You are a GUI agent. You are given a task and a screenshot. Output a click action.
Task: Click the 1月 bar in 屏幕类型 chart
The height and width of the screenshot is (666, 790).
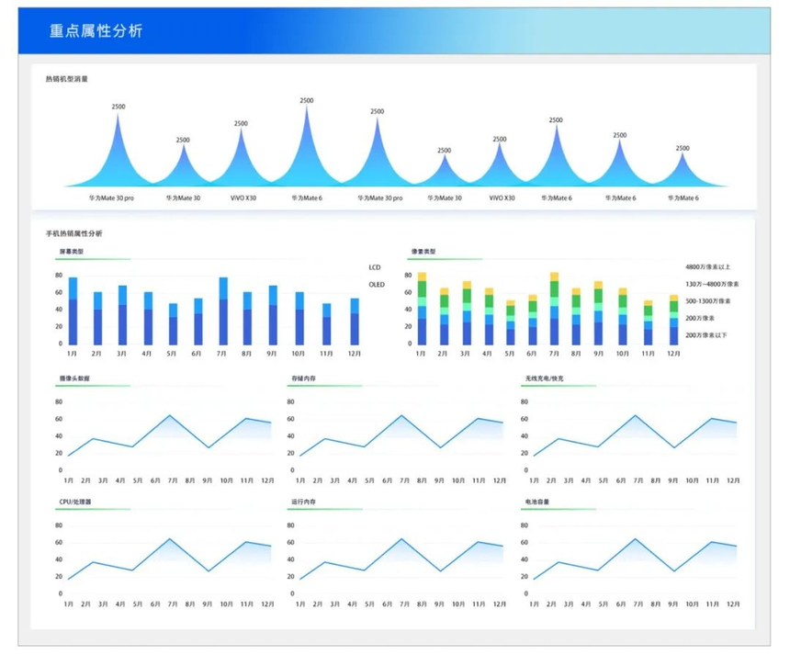pyautogui.click(x=73, y=310)
